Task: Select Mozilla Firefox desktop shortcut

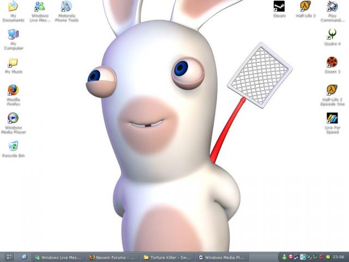Action: tap(13, 95)
